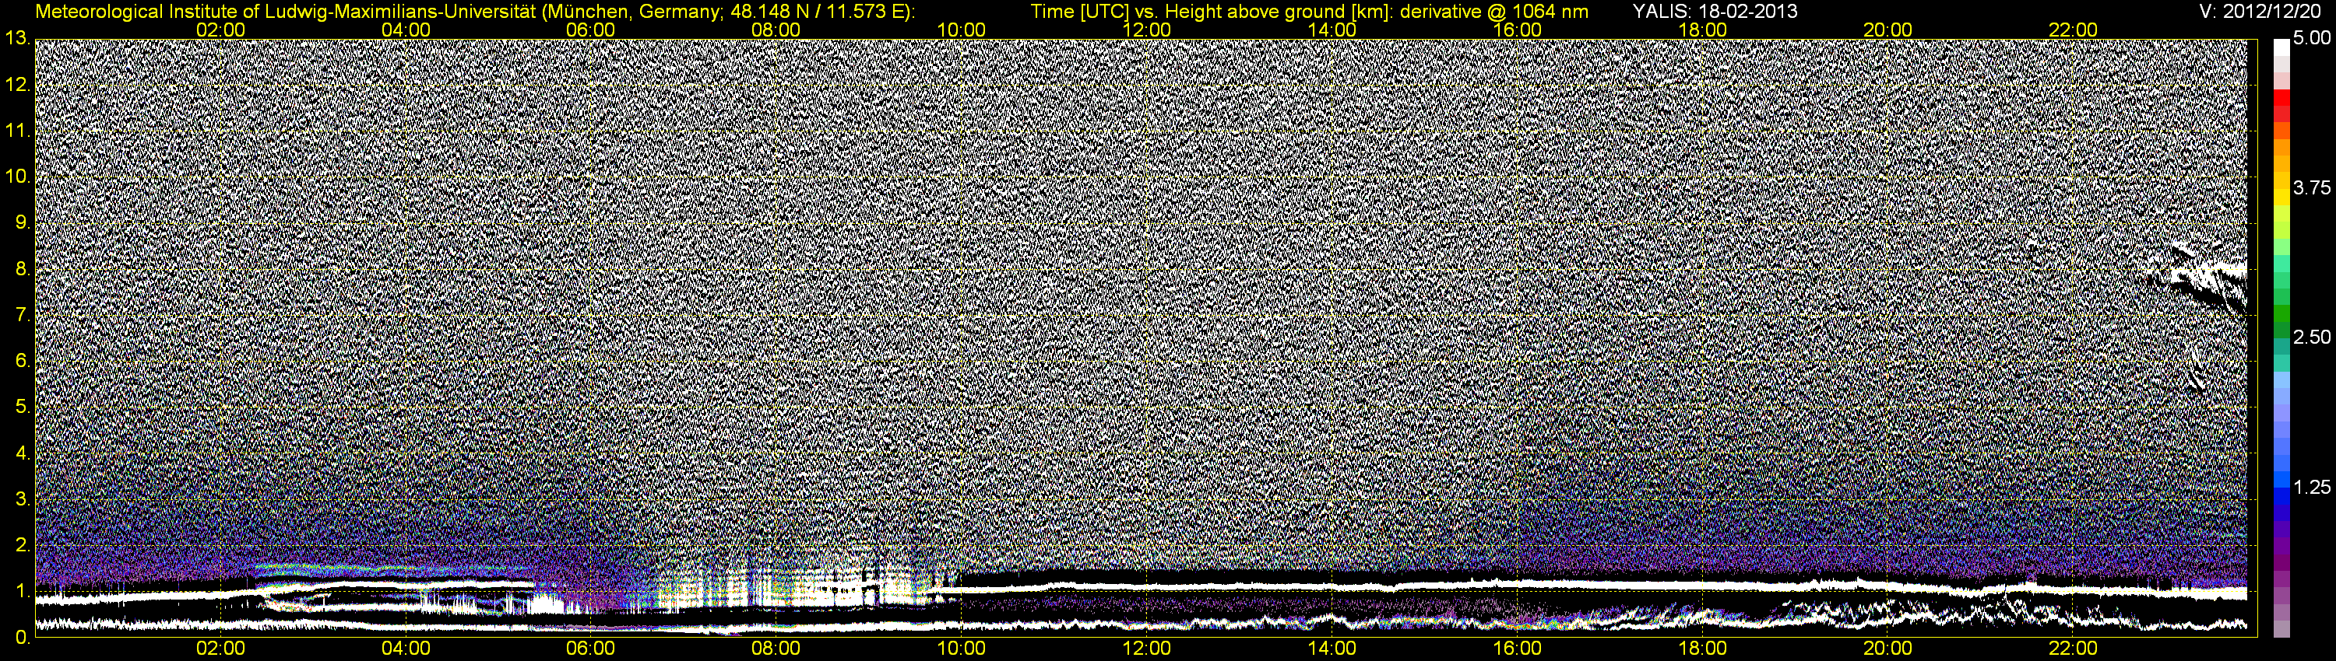Screen dimensions: 2336x661
Task: Select the 2.50 colorbar value label
Action: (x=2312, y=337)
